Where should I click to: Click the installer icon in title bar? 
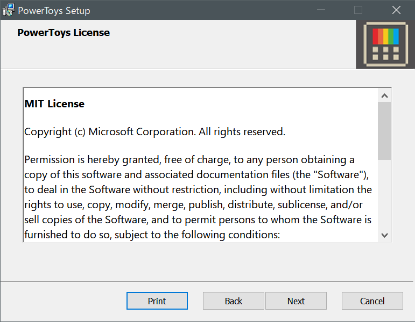9,10
